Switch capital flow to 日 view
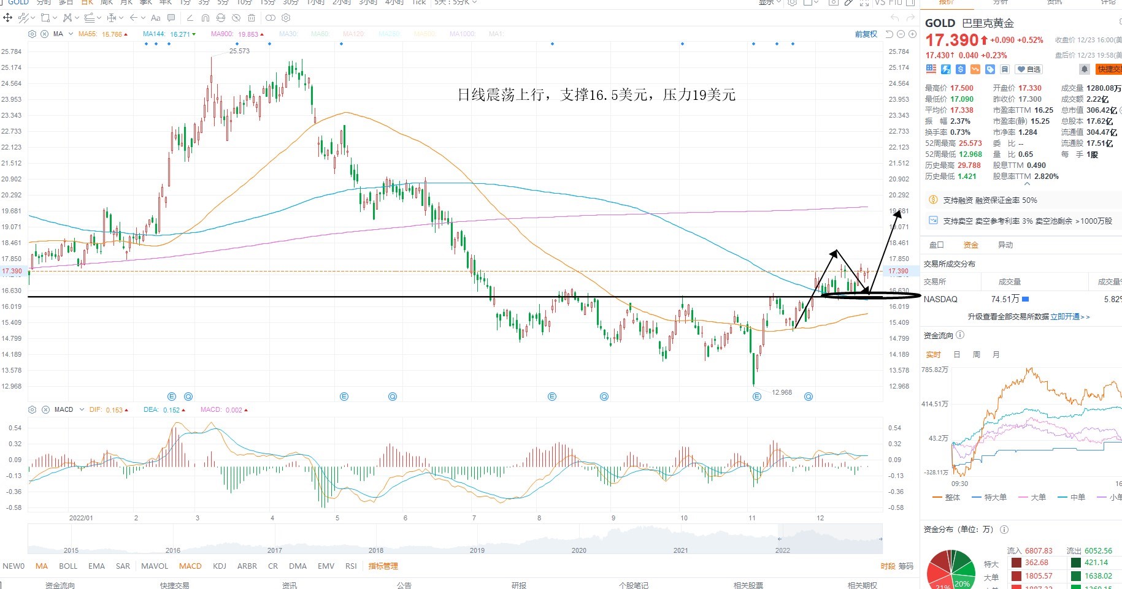Image resolution: width=1122 pixels, height=589 pixels. [x=957, y=354]
